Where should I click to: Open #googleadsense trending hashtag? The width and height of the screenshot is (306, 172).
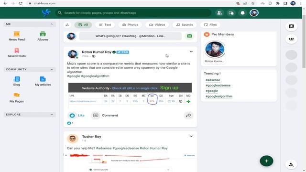(x=218, y=86)
